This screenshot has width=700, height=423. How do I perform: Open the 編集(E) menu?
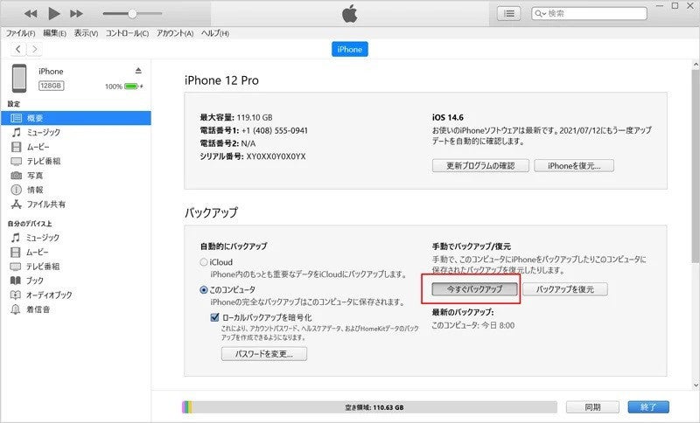(54, 33)
